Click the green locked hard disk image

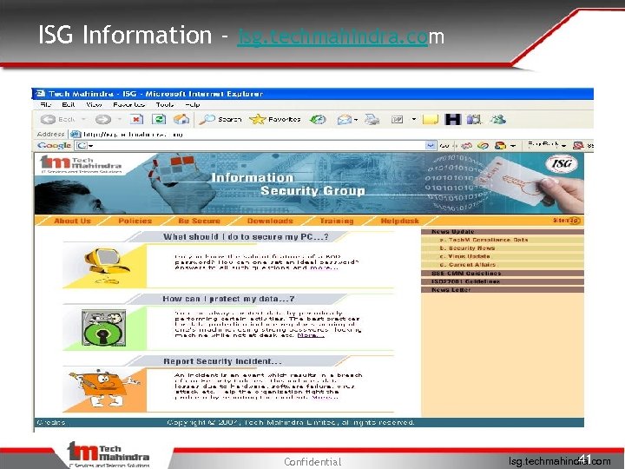pos(103,327)
